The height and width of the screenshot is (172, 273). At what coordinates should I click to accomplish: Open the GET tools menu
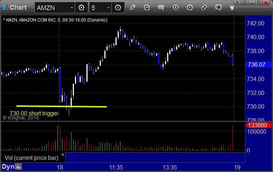(161, 8)
